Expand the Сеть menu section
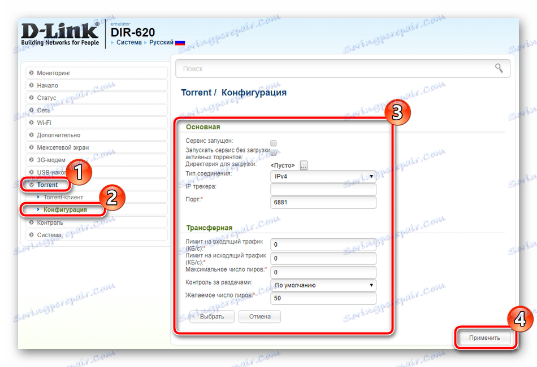537x367 pixels. click(97, 110)
